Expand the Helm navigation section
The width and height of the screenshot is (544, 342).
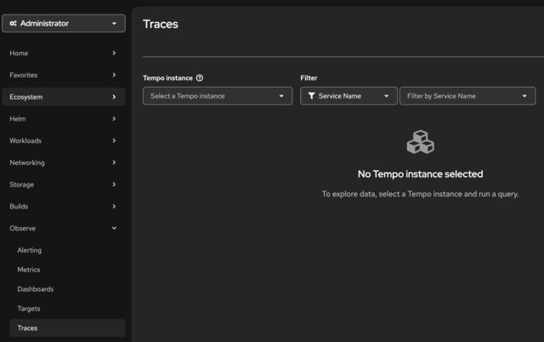64,119
